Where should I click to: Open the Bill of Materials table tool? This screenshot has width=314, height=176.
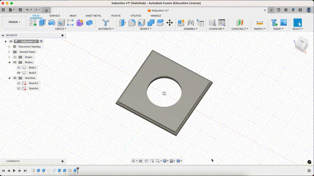point(200,23)
